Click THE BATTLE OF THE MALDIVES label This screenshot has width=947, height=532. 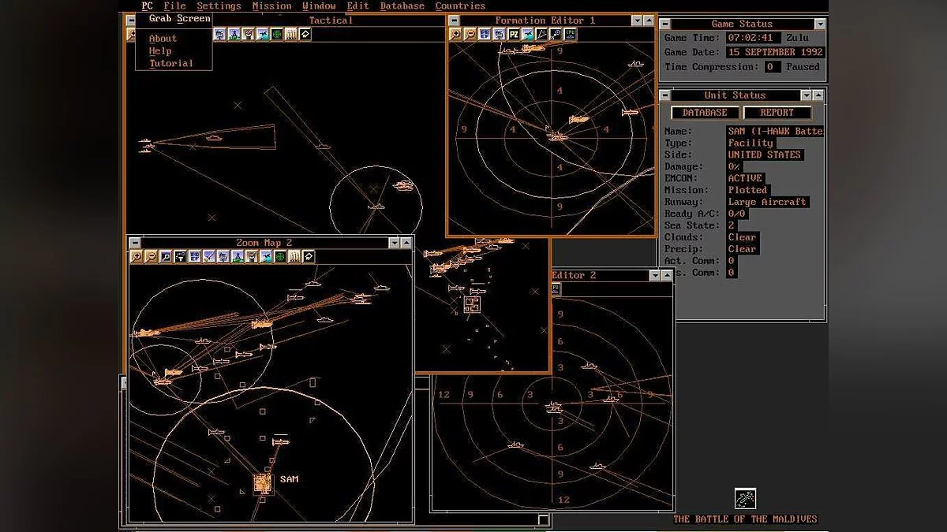[745, 519]
